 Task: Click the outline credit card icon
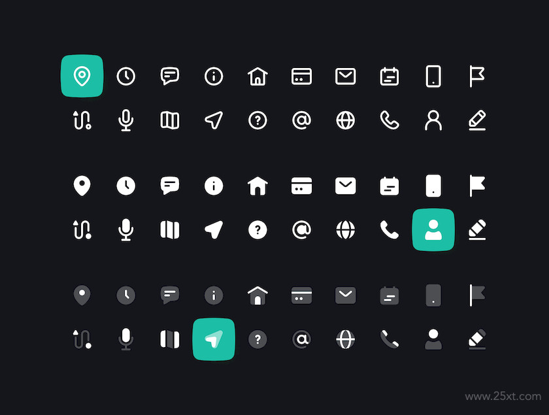tap(301, 76)
